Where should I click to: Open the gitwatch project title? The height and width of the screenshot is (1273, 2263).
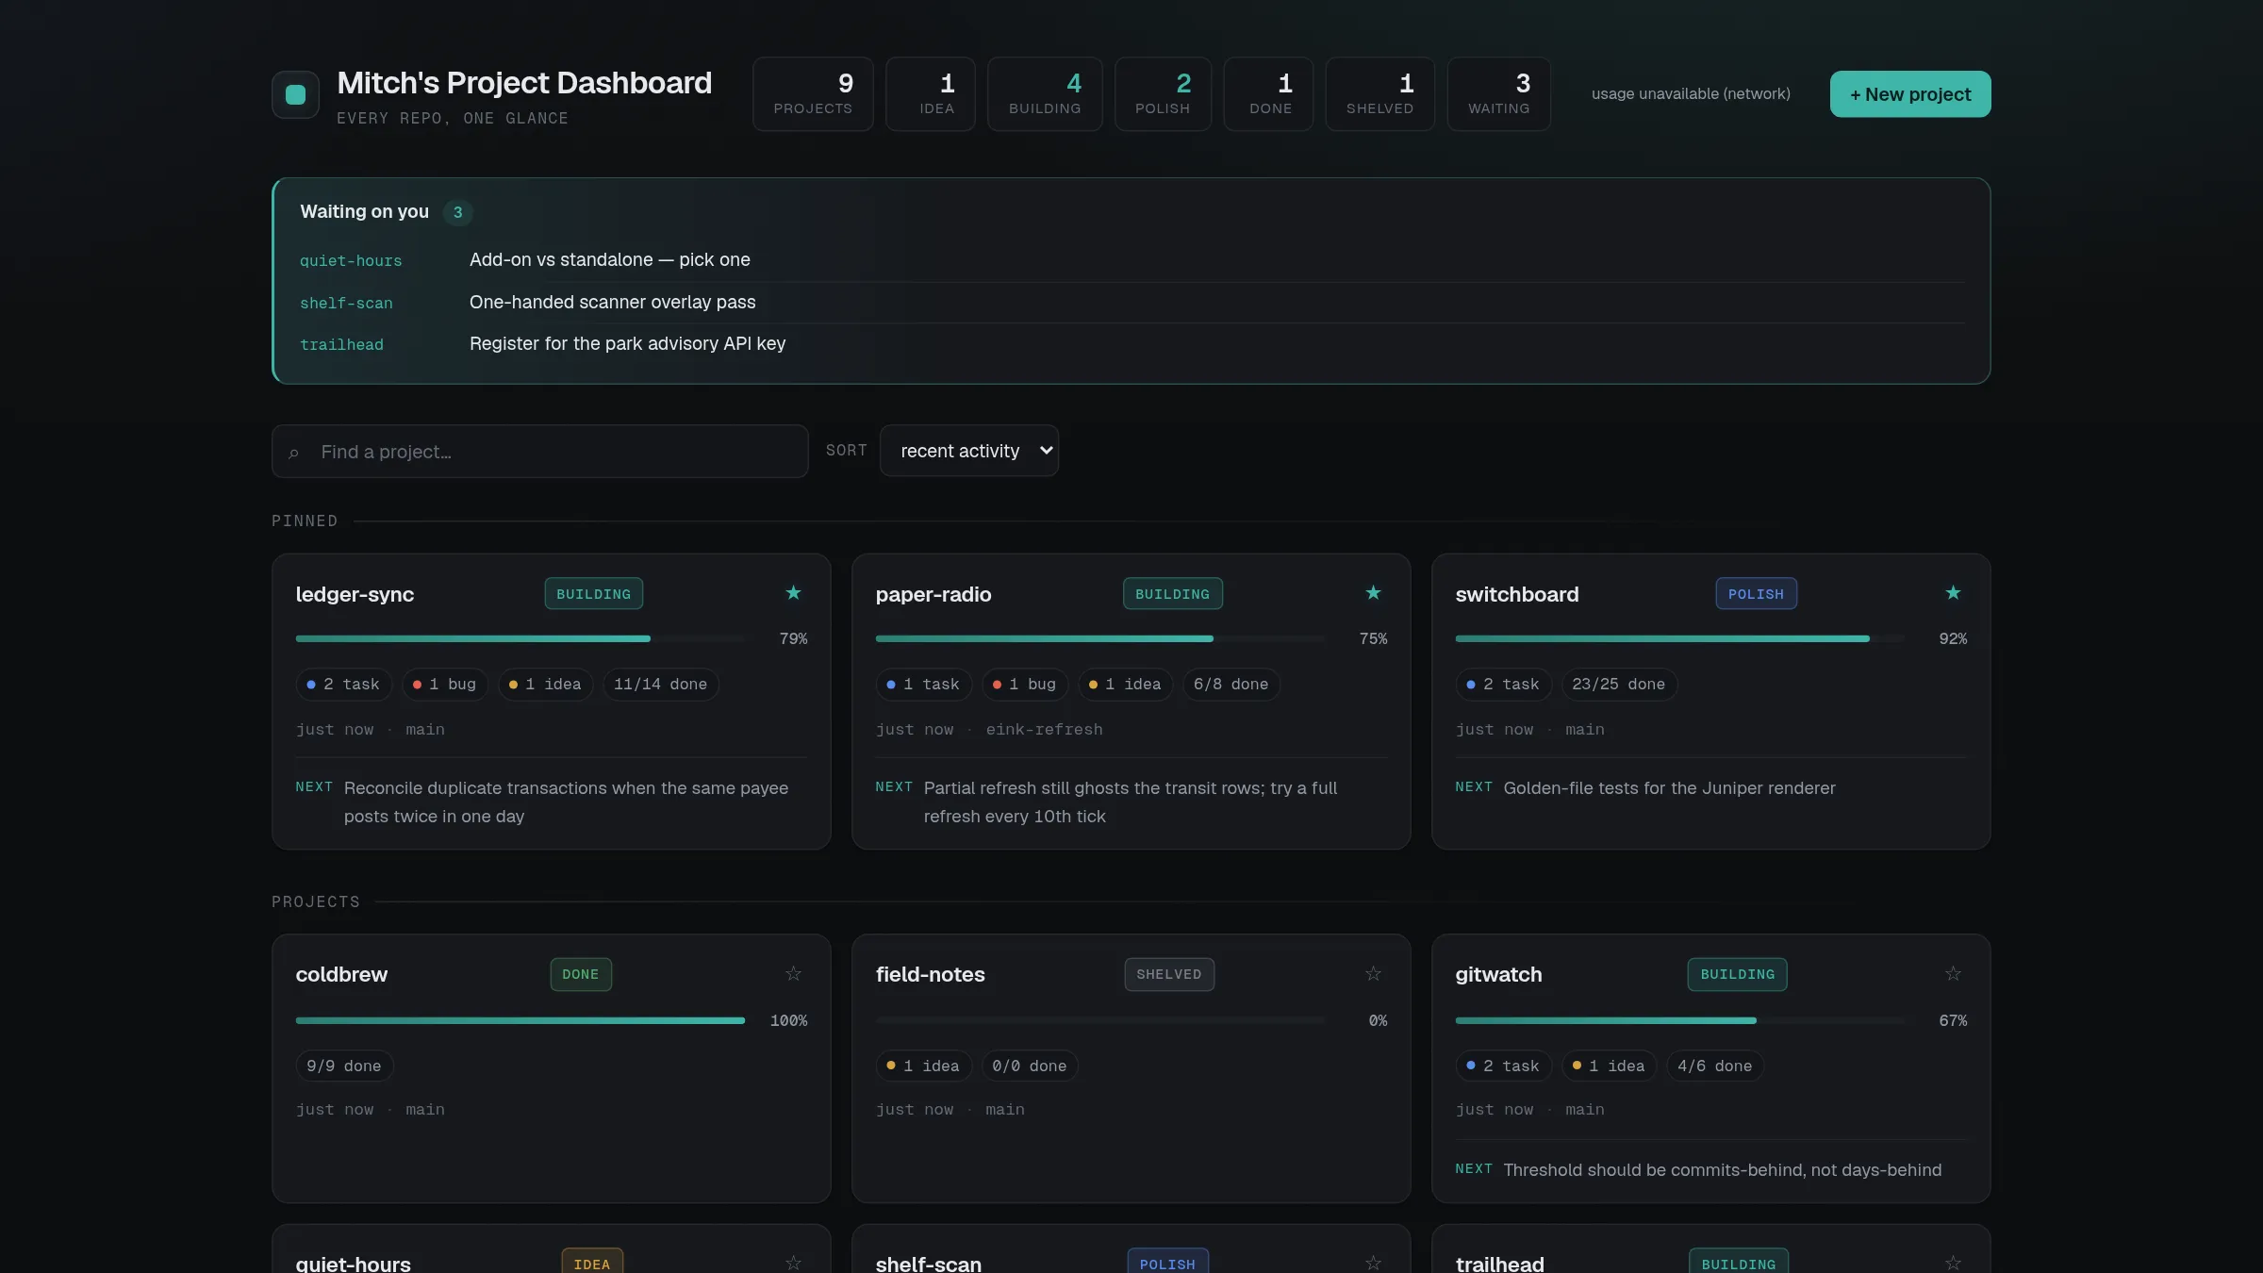[x=1499, y=975]
